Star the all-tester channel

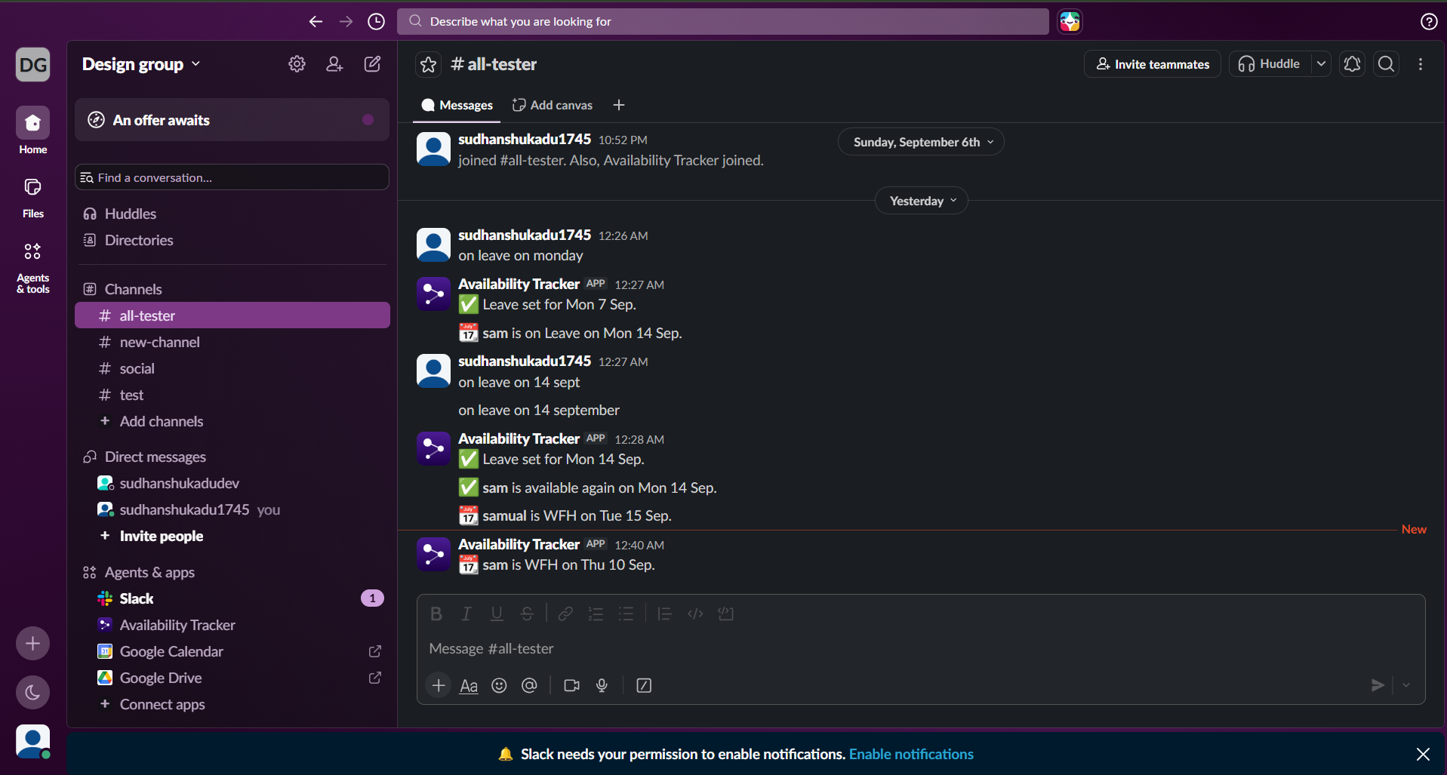(x=428, y=65)
